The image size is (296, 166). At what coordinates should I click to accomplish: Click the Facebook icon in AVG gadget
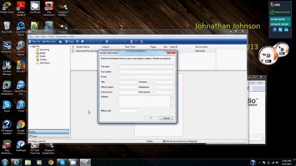[275, 30]
